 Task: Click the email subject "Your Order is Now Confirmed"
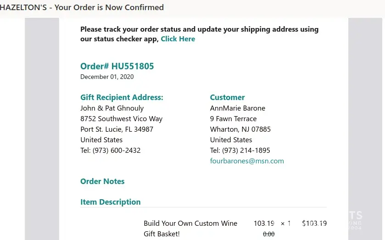coord(109,7)
